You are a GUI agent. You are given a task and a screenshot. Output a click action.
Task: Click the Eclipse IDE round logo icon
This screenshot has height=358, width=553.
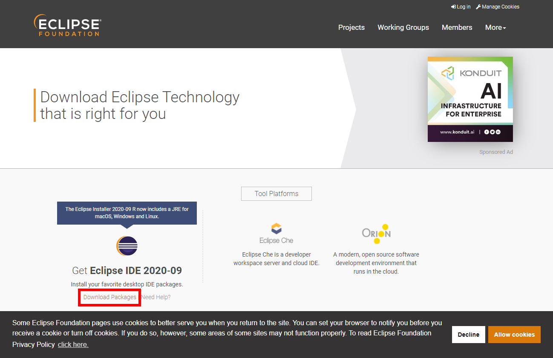(127, 246)
